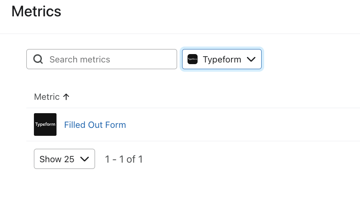Click the magnifying glass search icon

[x=38, y=60]
